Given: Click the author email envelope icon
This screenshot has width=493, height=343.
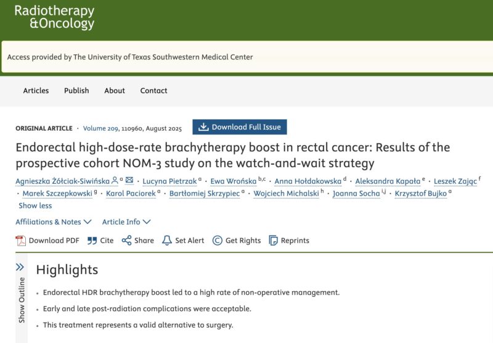Looking at the screenshot, I should point(129,180).
